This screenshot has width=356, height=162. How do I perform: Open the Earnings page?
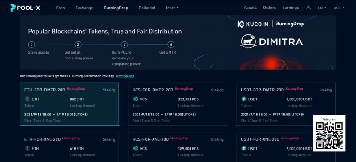tap(291, 8)
